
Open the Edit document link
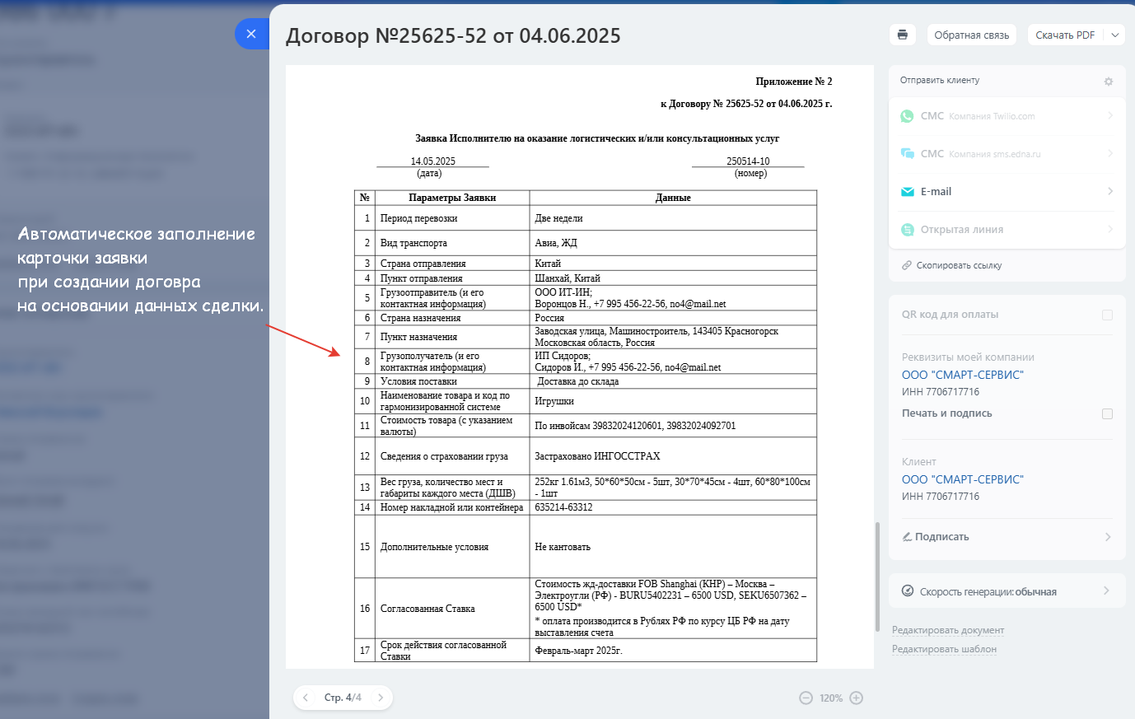948,630
